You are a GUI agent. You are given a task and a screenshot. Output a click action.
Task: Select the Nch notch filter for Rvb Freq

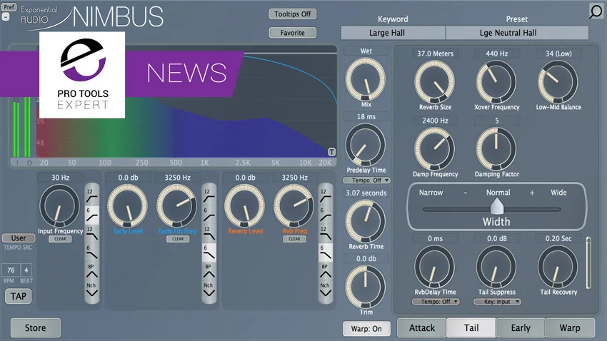tap(326, 290)
